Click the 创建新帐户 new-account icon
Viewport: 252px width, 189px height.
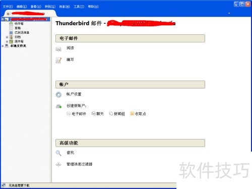[58, 106]
